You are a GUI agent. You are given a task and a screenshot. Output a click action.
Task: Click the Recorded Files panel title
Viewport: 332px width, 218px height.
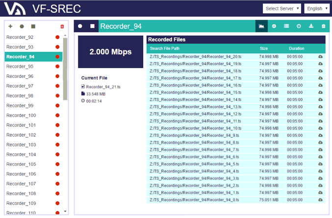click(167, 40)
